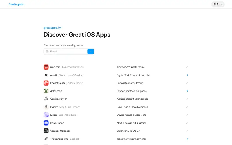Click the Things take time tally icon
The height and width of the screenshot is (145, 232).
(46, 139)
